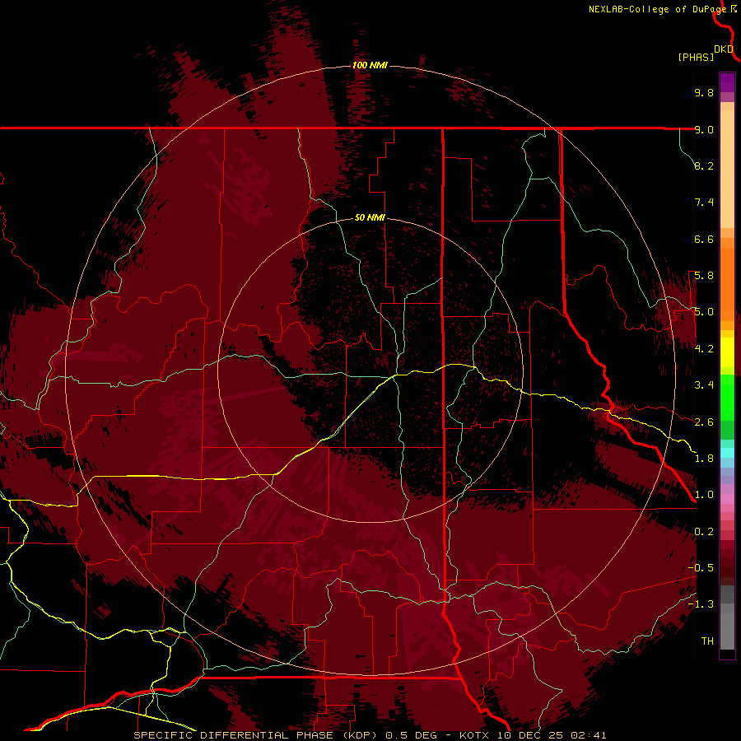Click the -0.5 value on the color scale
741x741 pixels.
[701, 568]
